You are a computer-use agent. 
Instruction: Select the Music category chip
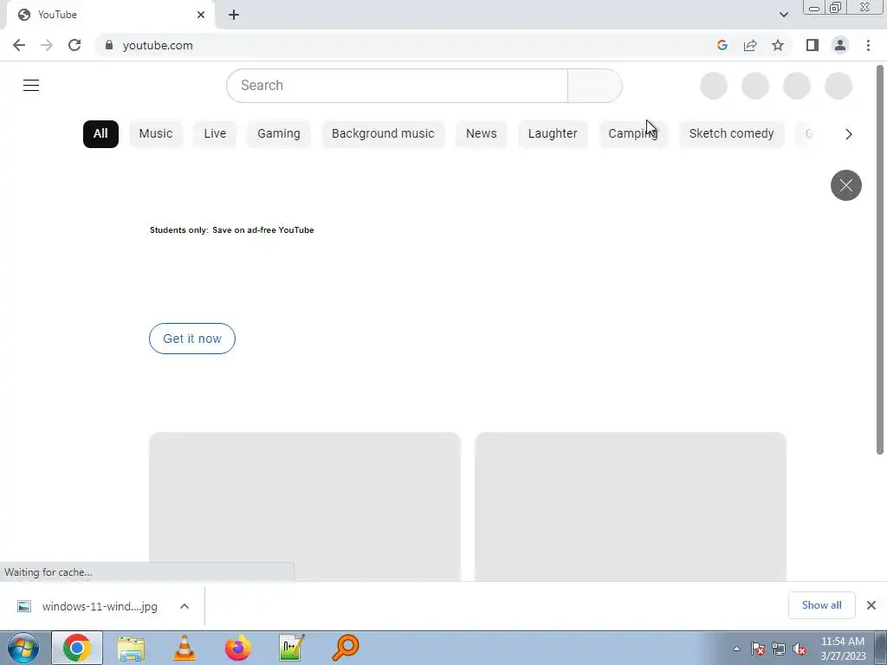(156, 134)
